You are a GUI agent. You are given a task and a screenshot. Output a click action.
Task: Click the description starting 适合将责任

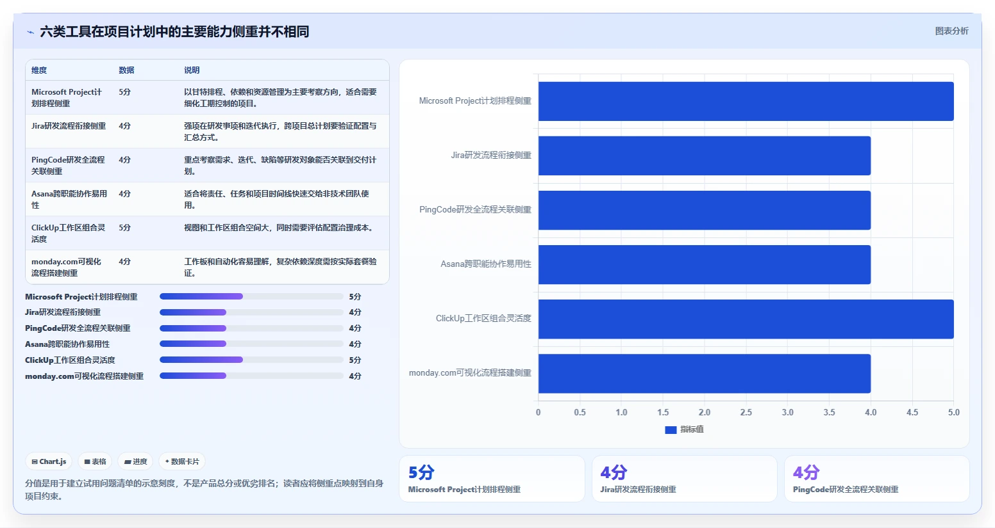tap(276, 200)
